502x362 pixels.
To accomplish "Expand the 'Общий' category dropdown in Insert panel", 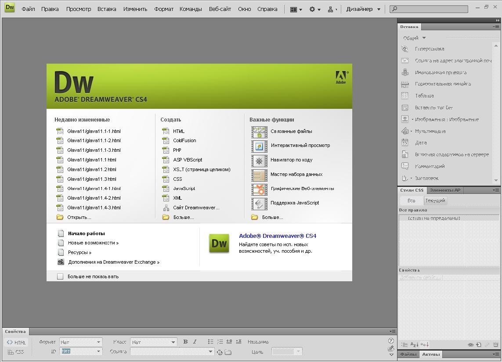I will coord(414,38).
